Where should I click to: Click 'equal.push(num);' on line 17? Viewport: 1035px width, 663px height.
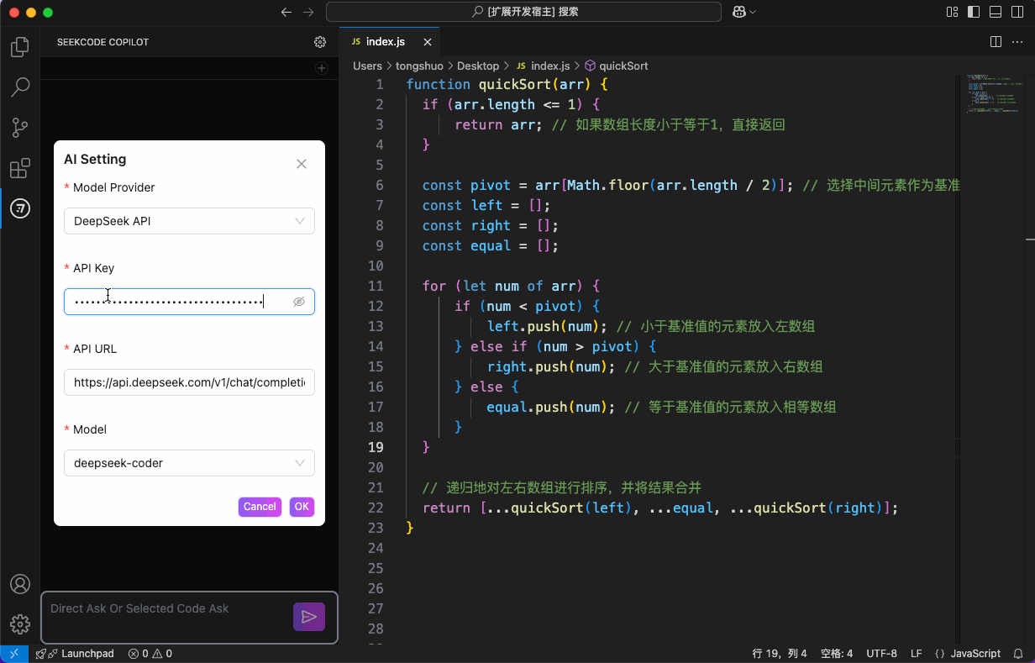[551, 407]
